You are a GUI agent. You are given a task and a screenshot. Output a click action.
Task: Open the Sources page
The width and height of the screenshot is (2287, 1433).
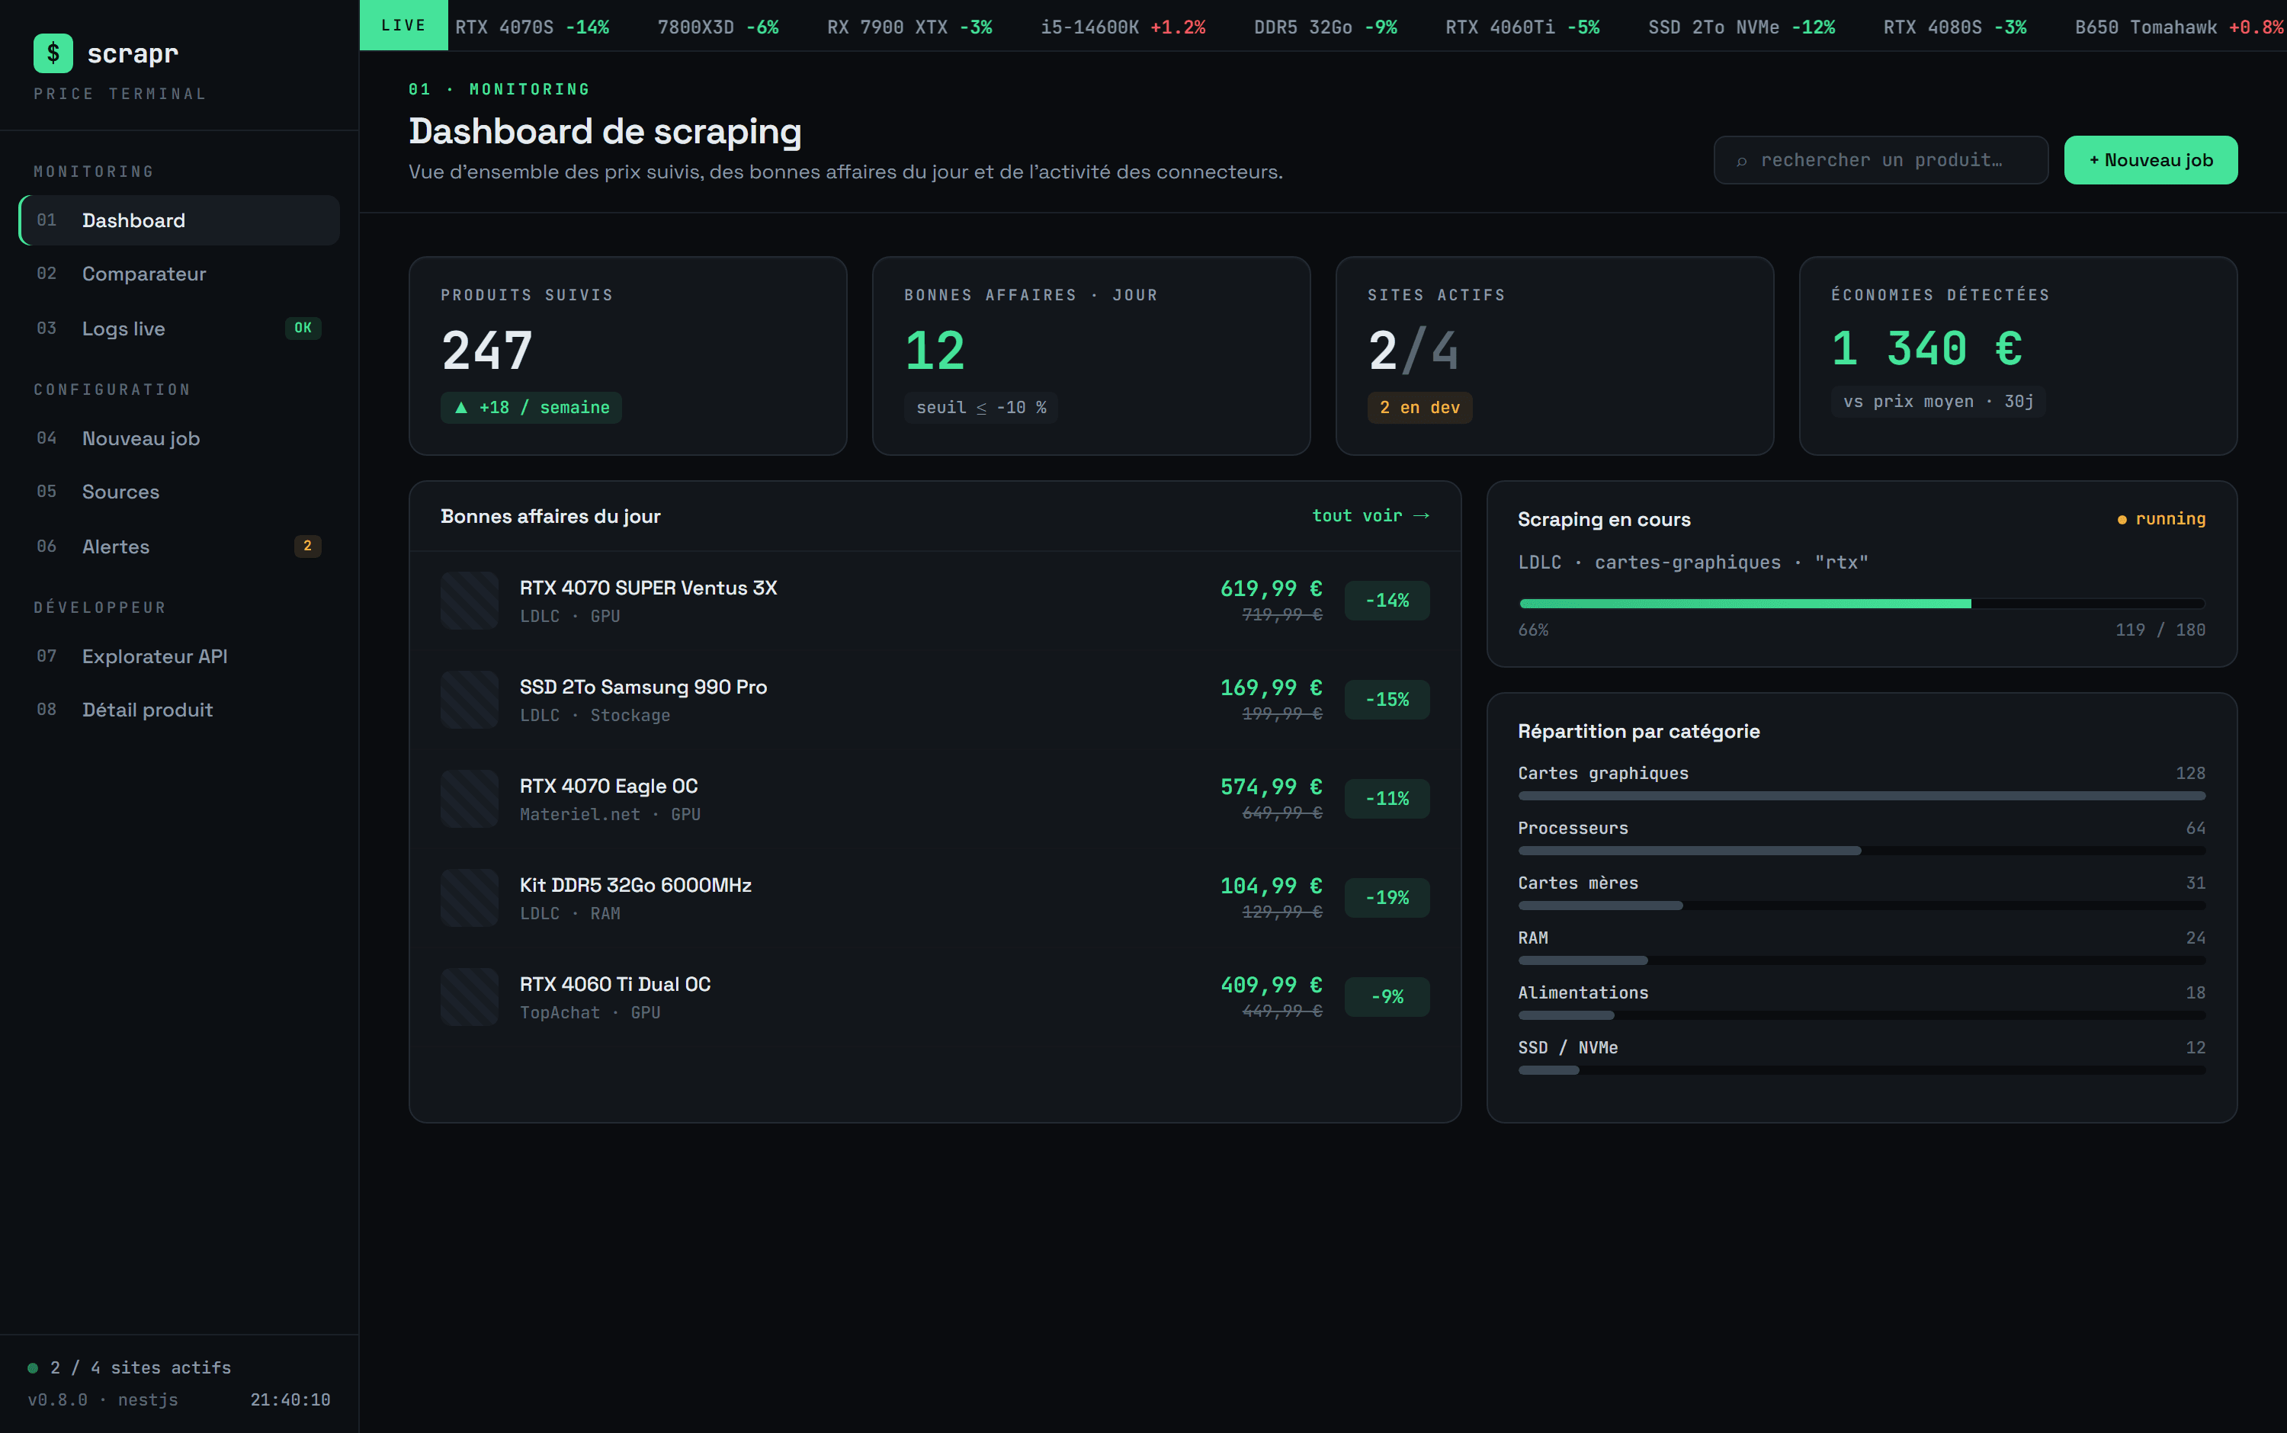(x=179, y=492)
